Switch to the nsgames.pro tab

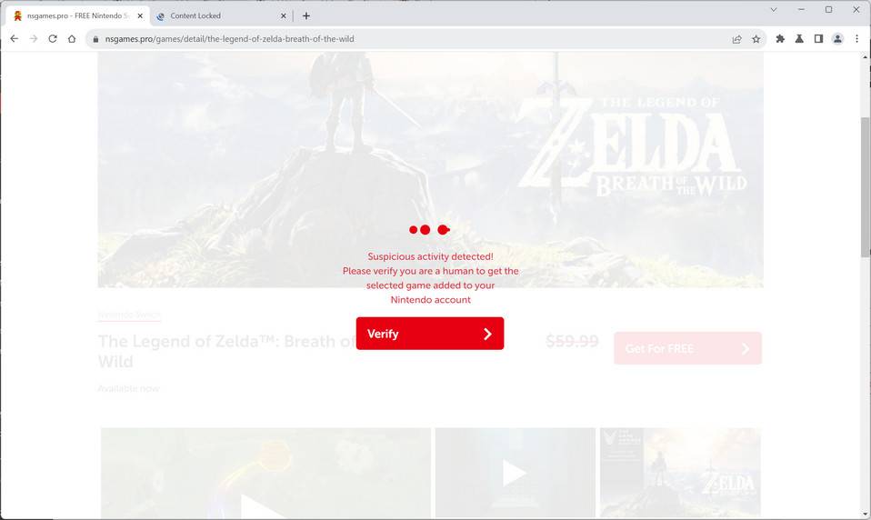coord(78,15)
